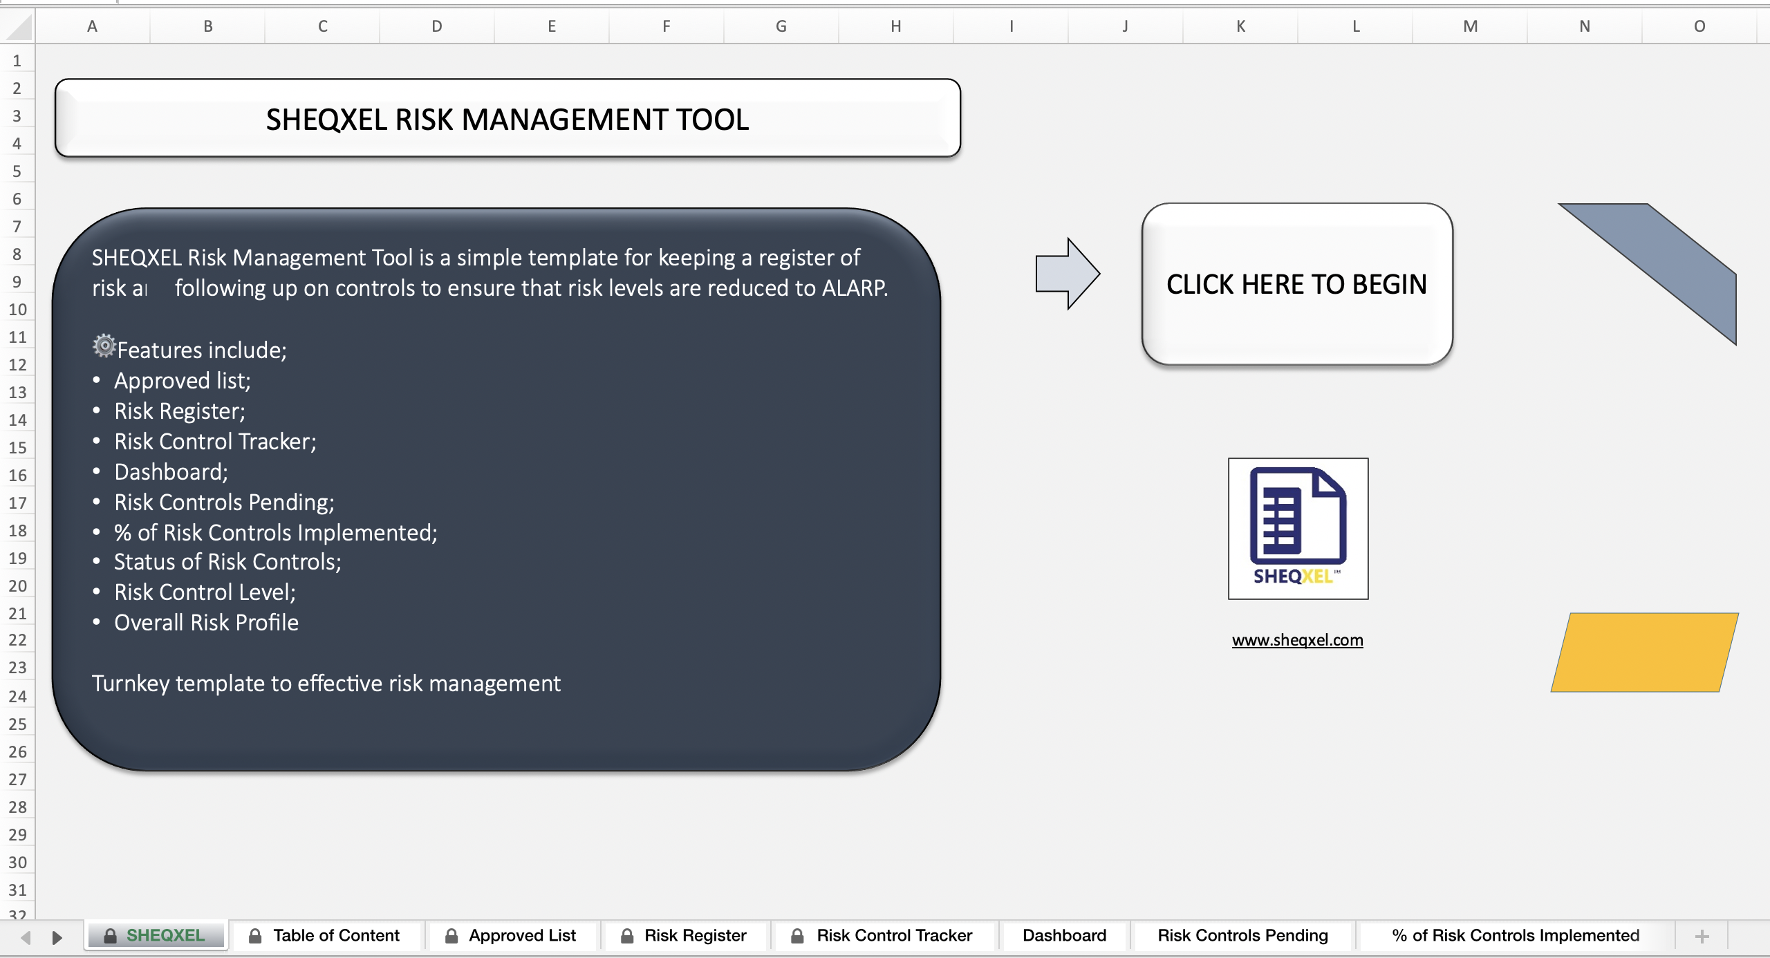This screenshot has width=1770, height=958.
Task: Select row 10 header
Action: pos(17,310)
